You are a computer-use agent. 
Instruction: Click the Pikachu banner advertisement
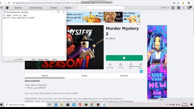tap(104, 17)
